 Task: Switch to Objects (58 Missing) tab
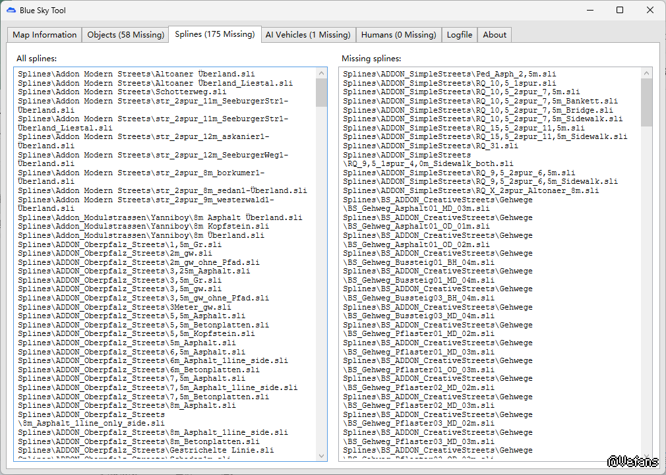pyautogui.click(x=125, y=35)
